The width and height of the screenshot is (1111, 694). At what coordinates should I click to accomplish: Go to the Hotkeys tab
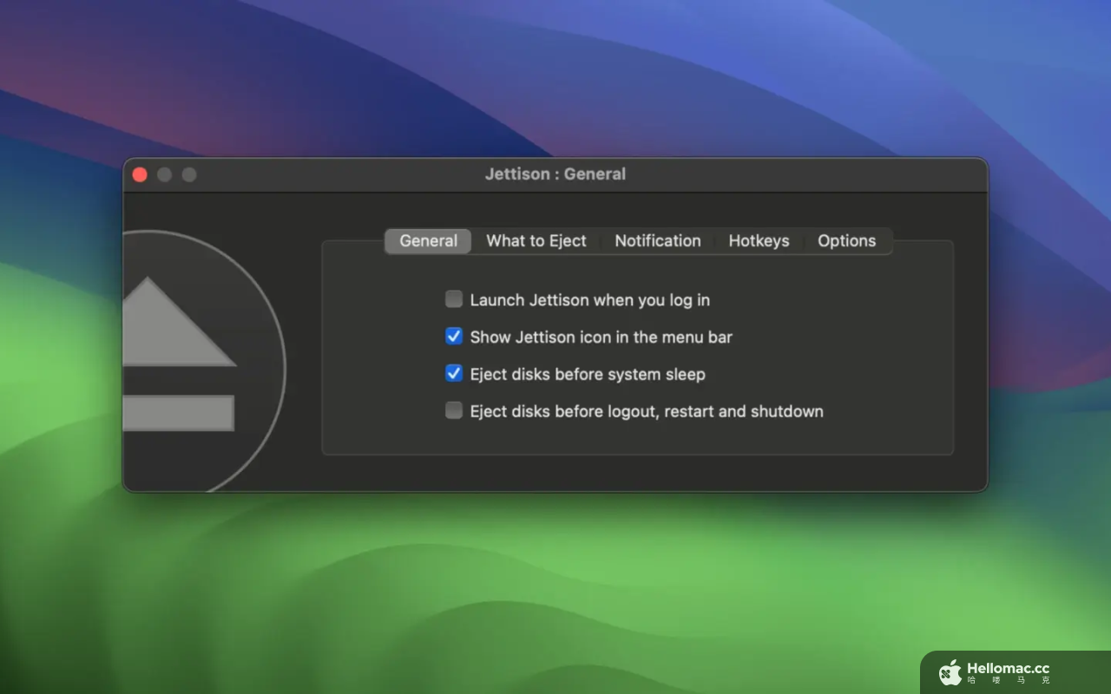click(x=759, y=241)
